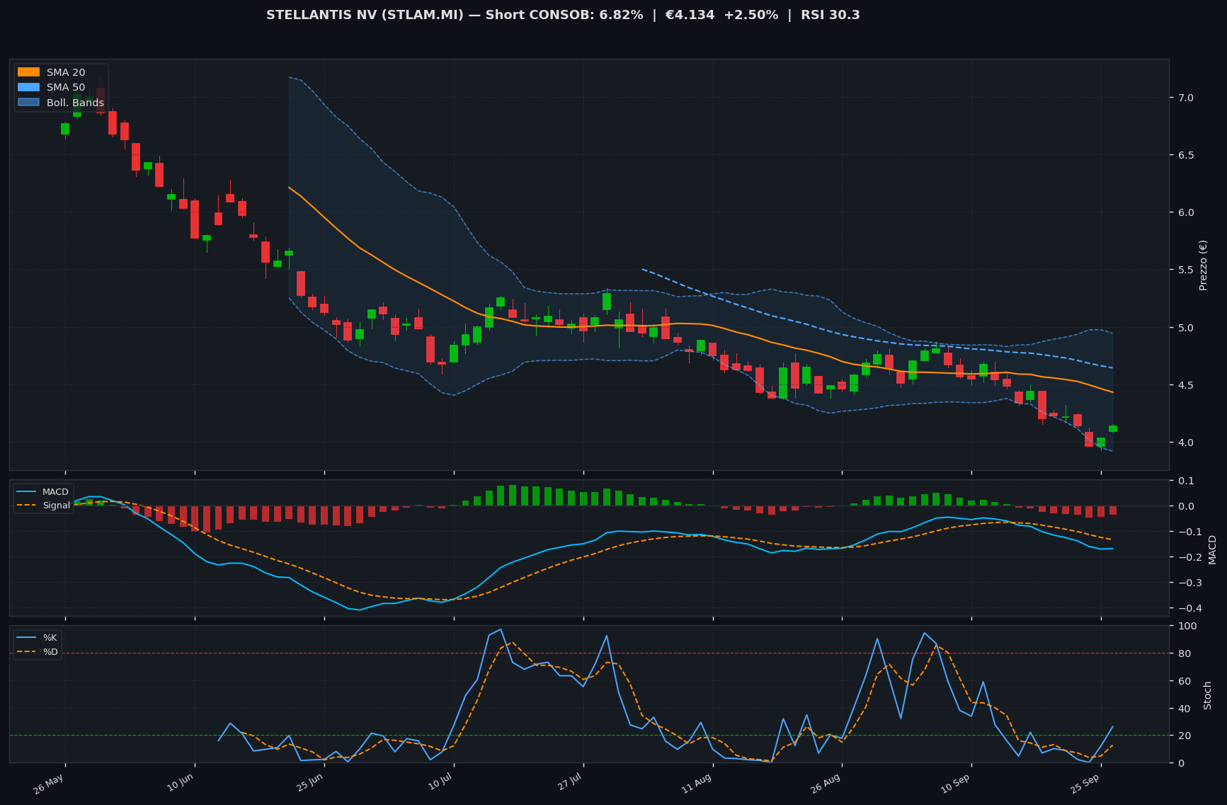Select the 'Boll. Bands' legend label text
Screen dimensions: 1227x805
(75, 103)
